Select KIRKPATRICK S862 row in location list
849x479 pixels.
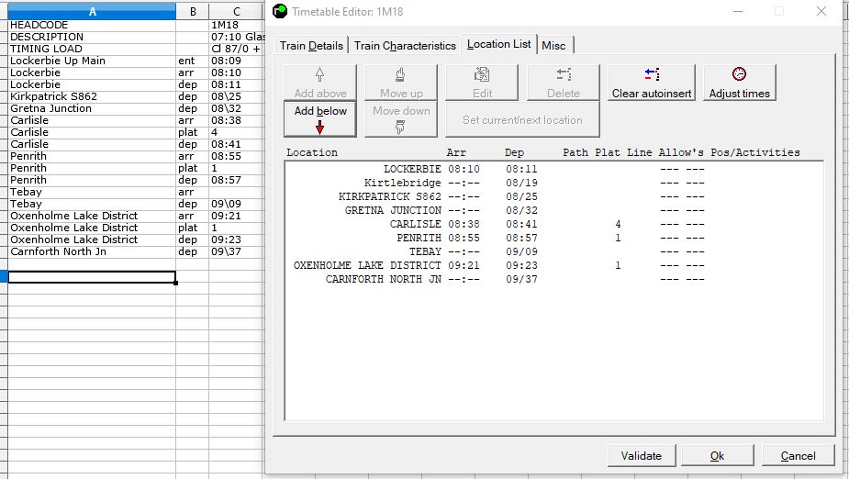(x=553, y=196)
